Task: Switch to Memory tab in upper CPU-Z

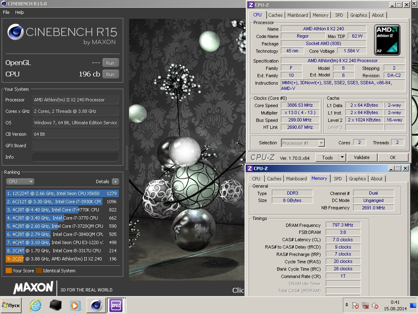Action: click(320, 15)
